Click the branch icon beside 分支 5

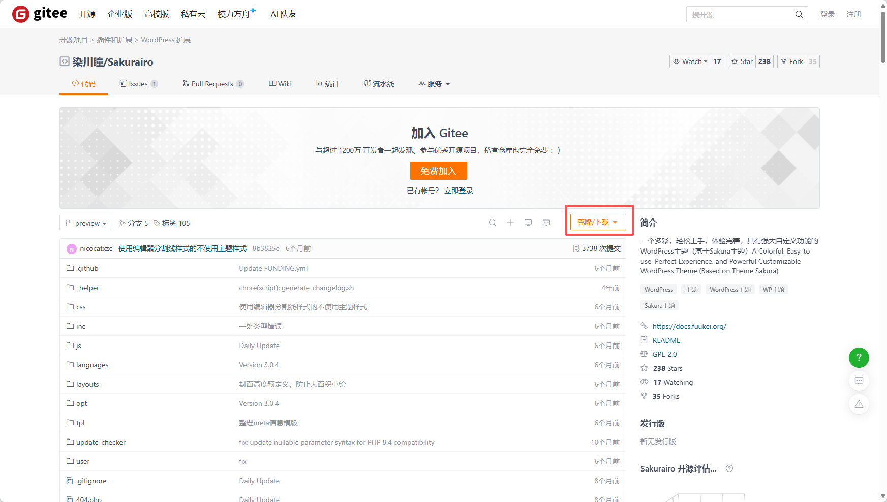pos(122,223)
